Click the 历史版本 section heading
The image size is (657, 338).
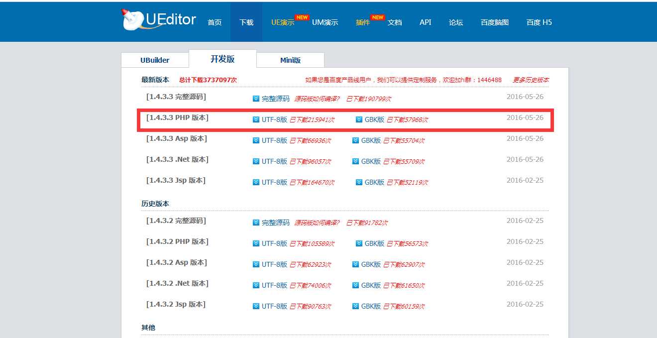click(155, 204)
